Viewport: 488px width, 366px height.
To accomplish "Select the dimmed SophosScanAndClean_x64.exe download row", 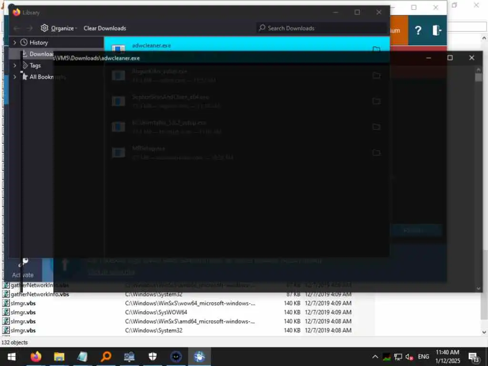I will click(x=247, y=101).
